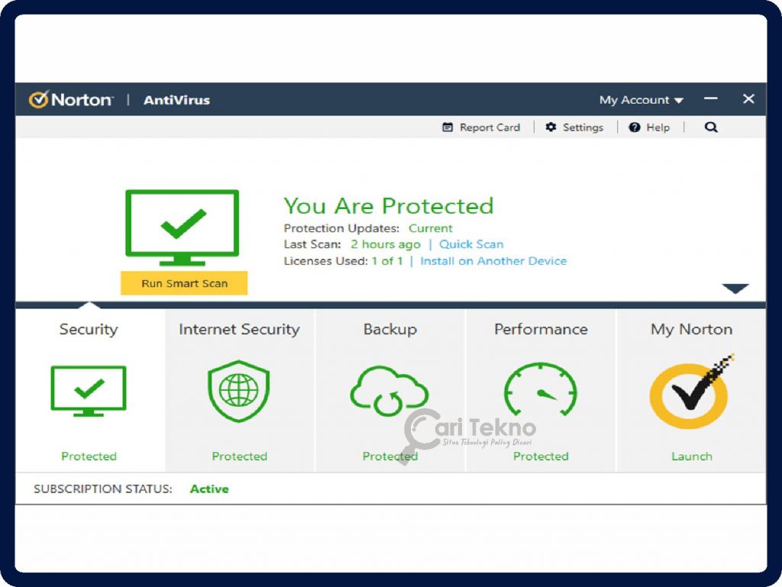Select the My Norton tab heading

(691, 330)
